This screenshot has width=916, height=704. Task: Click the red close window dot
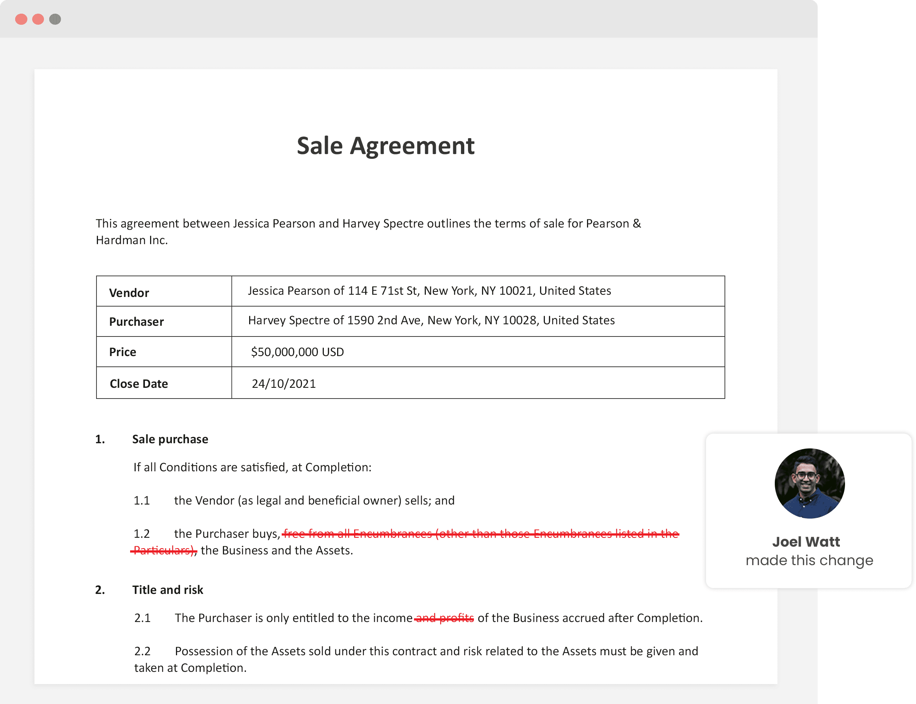click(x=21, y=19)
